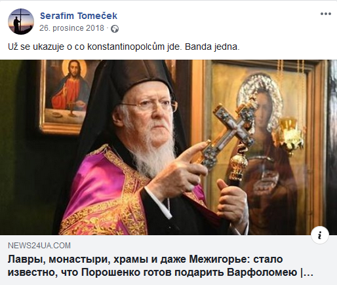Open the post date 26. prosince 2018
Image resolution: width=337 pixels, height=285 pixels.
[71, 28]
